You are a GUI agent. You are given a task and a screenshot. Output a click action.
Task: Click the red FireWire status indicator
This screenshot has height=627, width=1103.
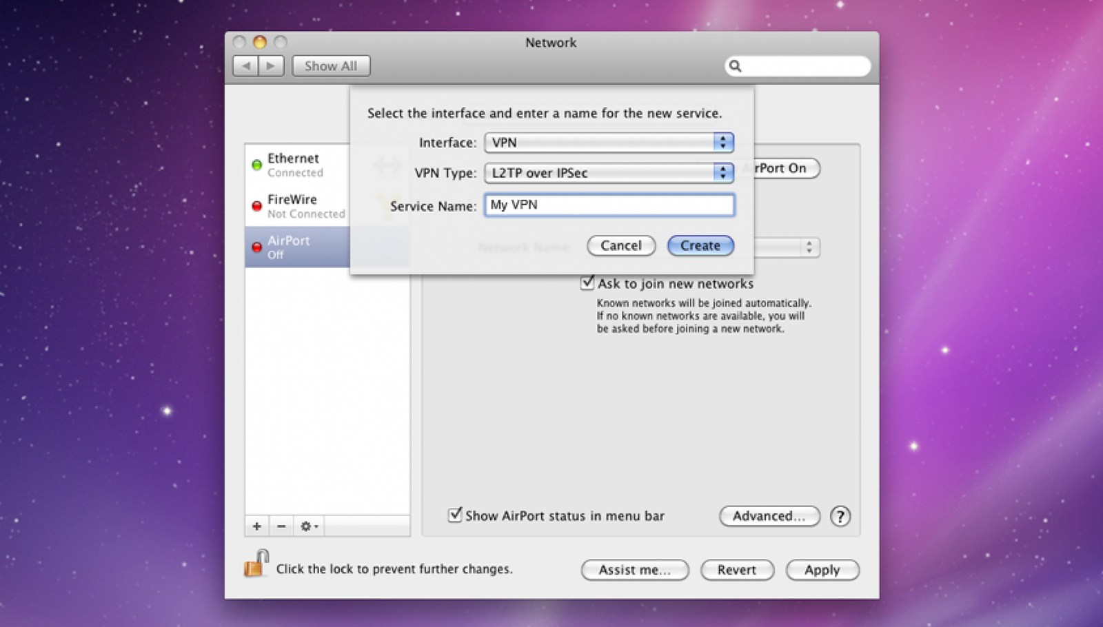[x=256, y=206]
